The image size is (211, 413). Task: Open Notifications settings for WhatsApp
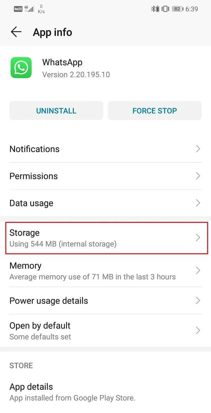(x=105, y=149)
